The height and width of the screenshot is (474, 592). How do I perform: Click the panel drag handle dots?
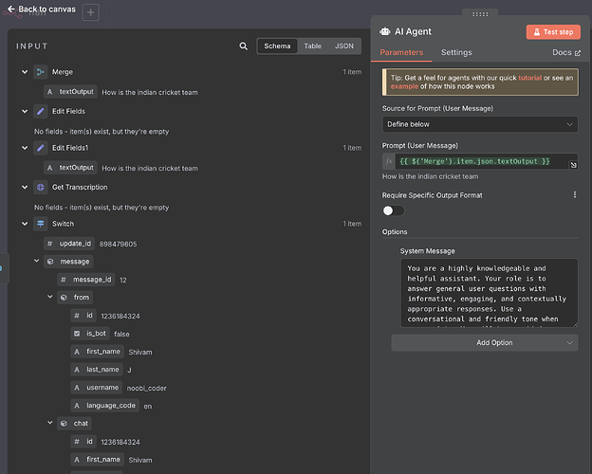(480, 14)
